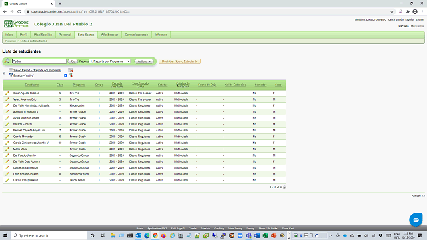Select the Año Escolar tab
The height and width of the screenshot is (240, 427).
109,35
